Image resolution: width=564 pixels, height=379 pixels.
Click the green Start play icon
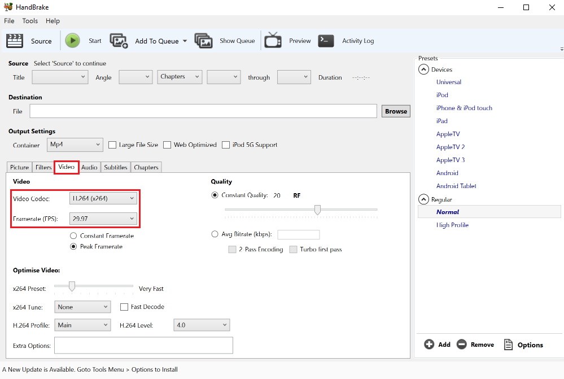[x=73, y=41]
